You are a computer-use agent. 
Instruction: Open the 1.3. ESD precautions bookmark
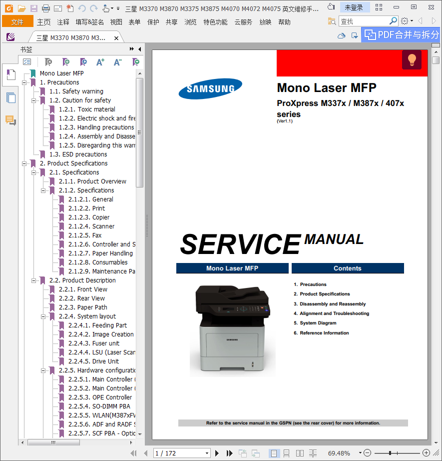point(78,154)
